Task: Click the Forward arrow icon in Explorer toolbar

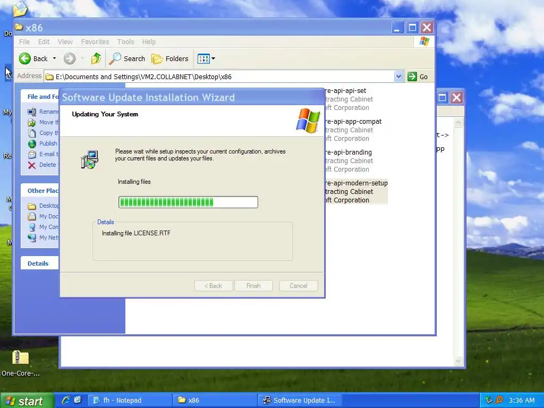Action: [70, 58]
